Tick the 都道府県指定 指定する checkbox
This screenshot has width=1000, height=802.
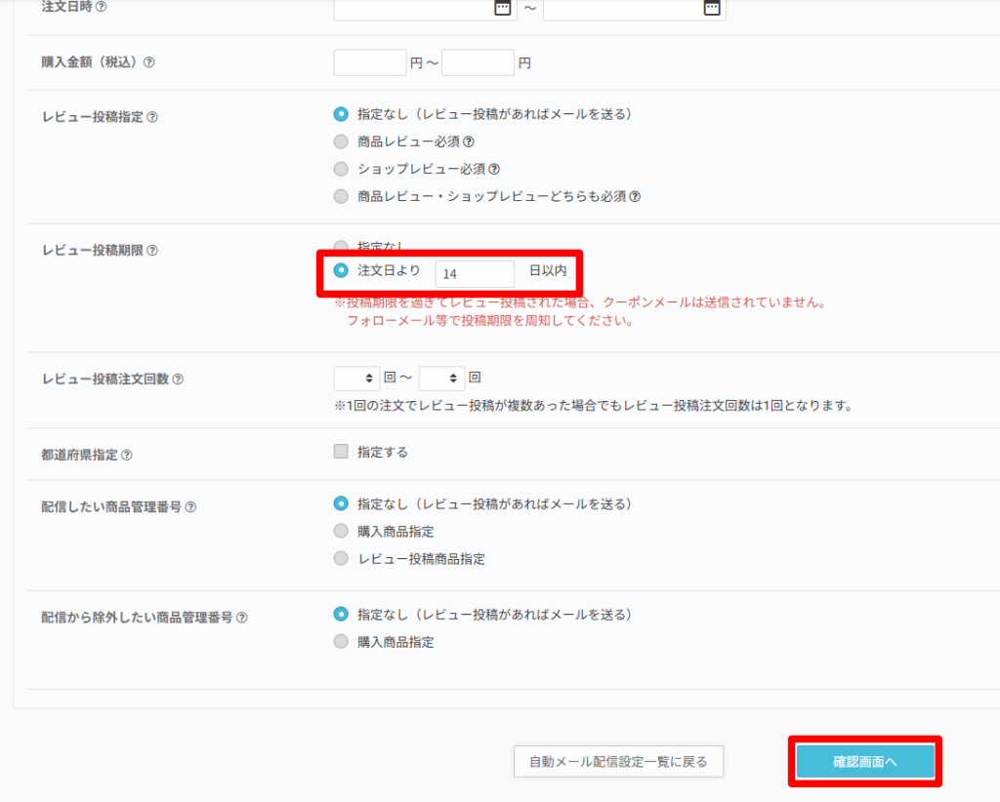tap(341, 452)
